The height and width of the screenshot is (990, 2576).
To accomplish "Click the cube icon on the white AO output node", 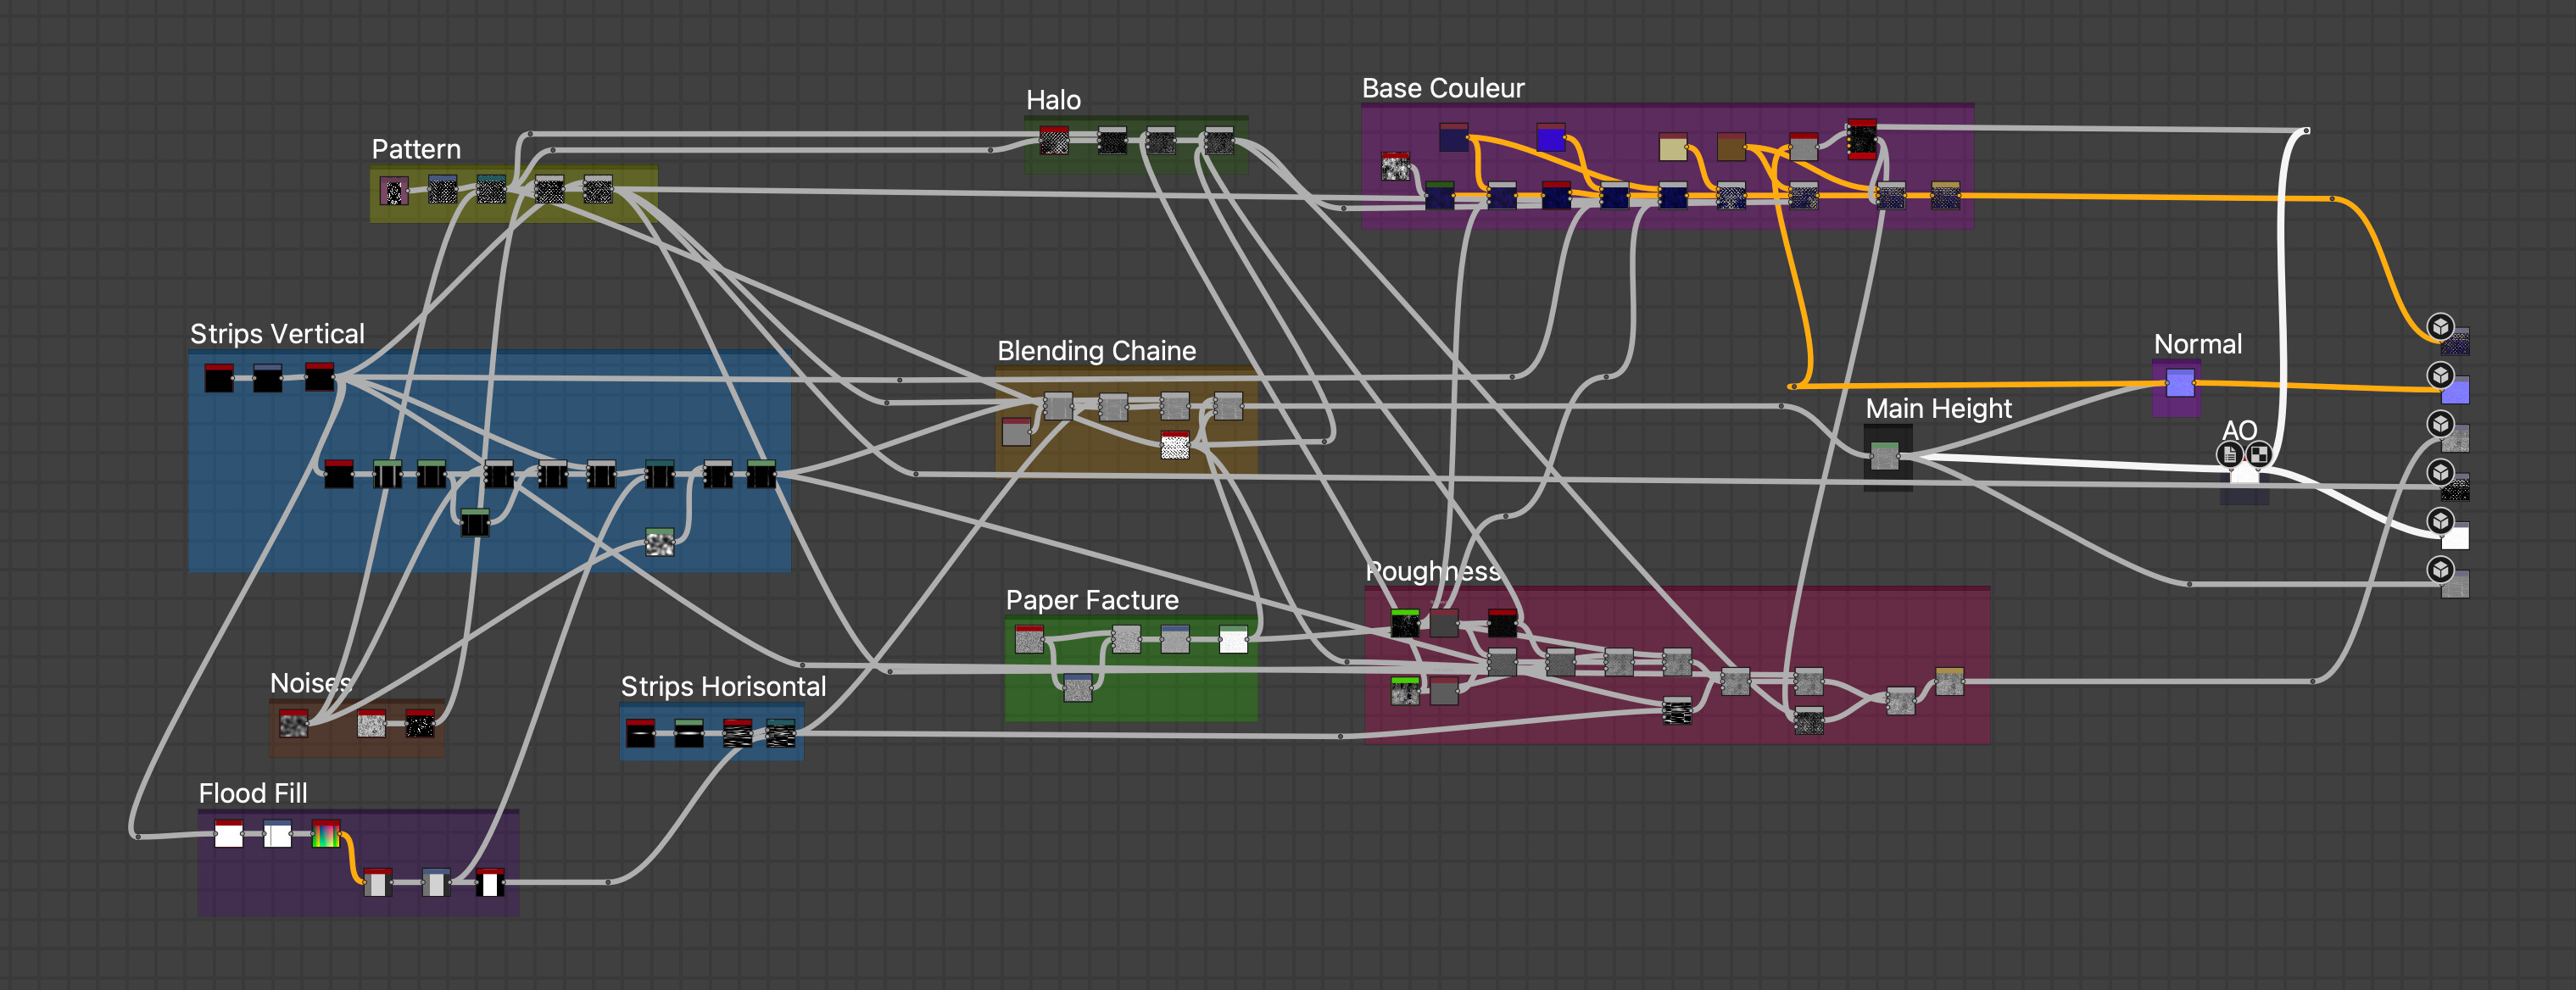I will [x=2440, y=521].
